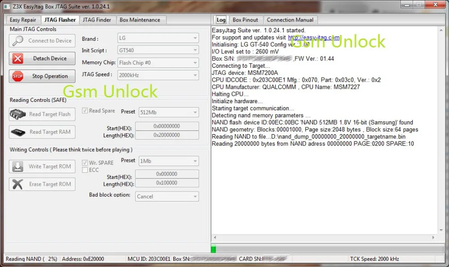Click the Write Target ROM button label
The image size is (449, 267).
tap(50, 166)
